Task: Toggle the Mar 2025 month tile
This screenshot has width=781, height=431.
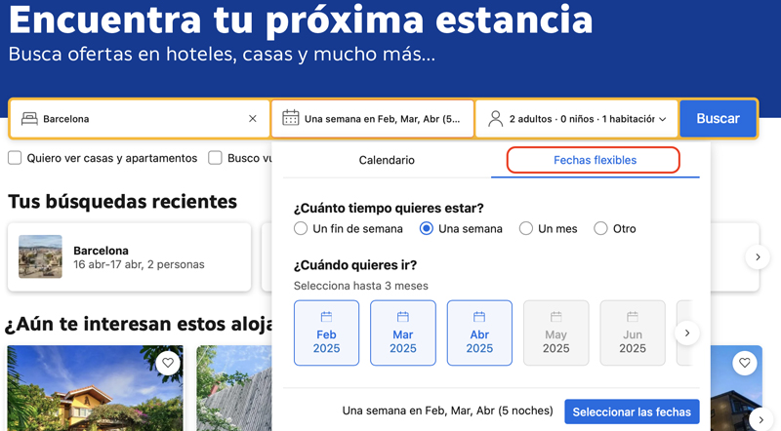Action: 403,333
